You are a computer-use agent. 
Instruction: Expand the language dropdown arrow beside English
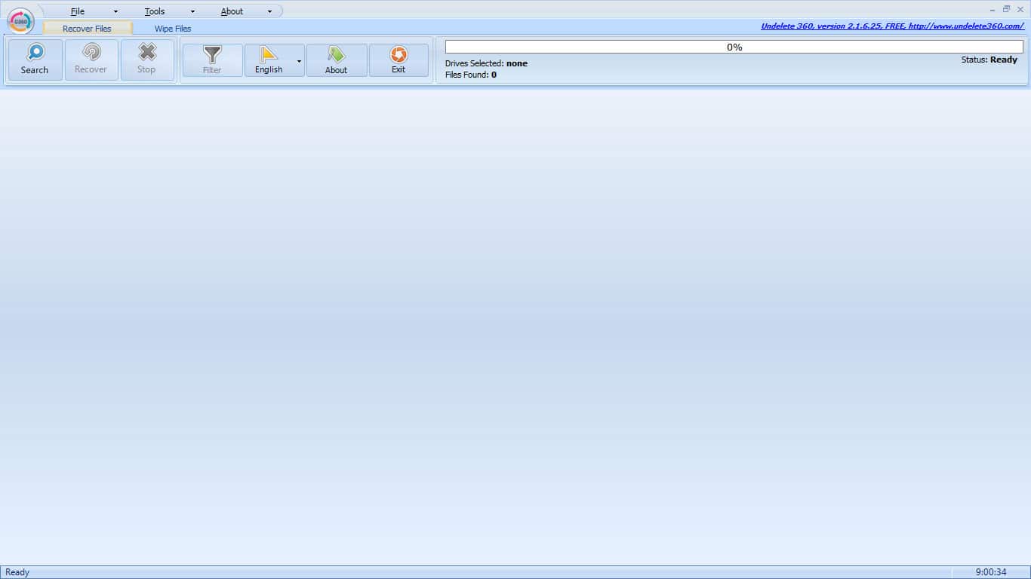pos(300,60)
